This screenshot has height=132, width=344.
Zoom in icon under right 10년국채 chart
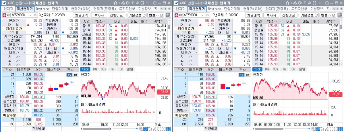pyautogui.click(x=336, y=129)
